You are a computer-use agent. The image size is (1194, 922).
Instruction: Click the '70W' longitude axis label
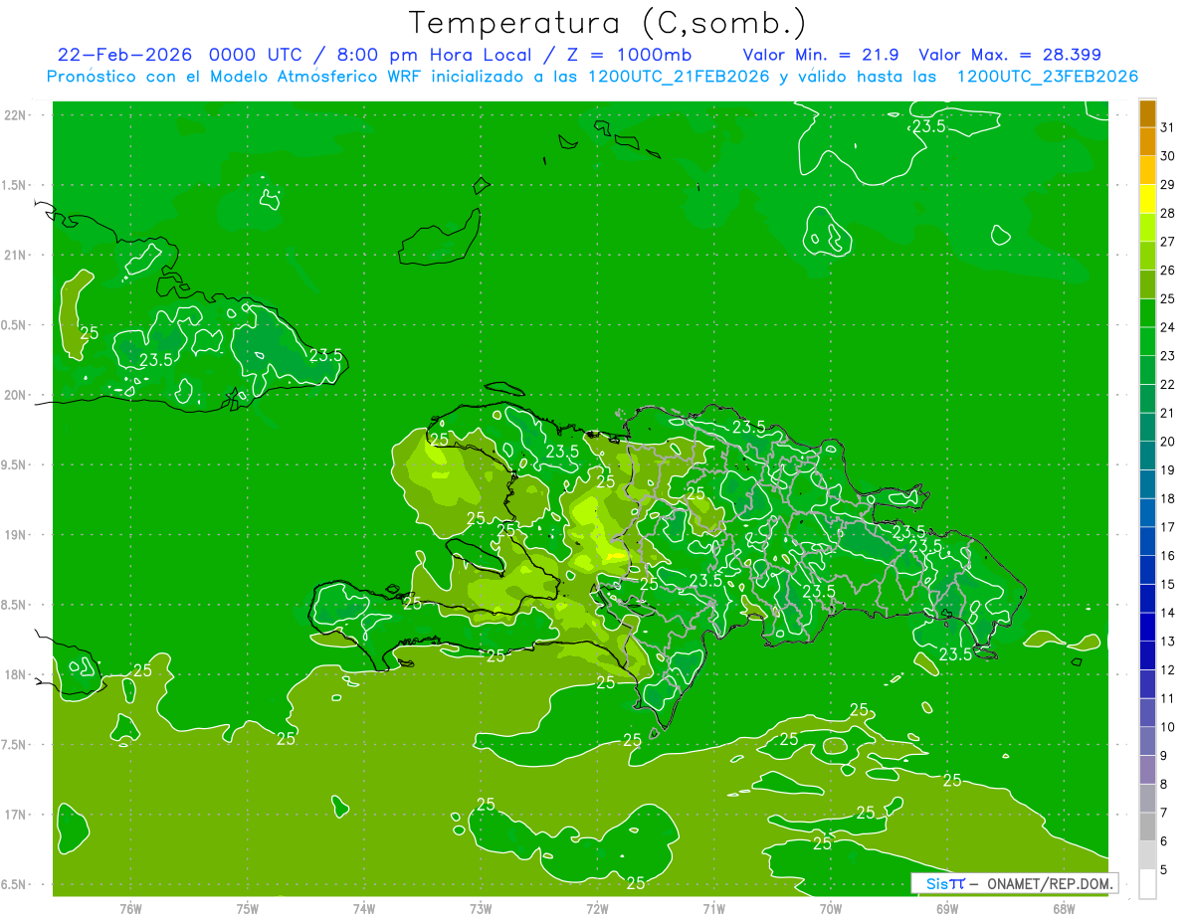tap(831, 908)
